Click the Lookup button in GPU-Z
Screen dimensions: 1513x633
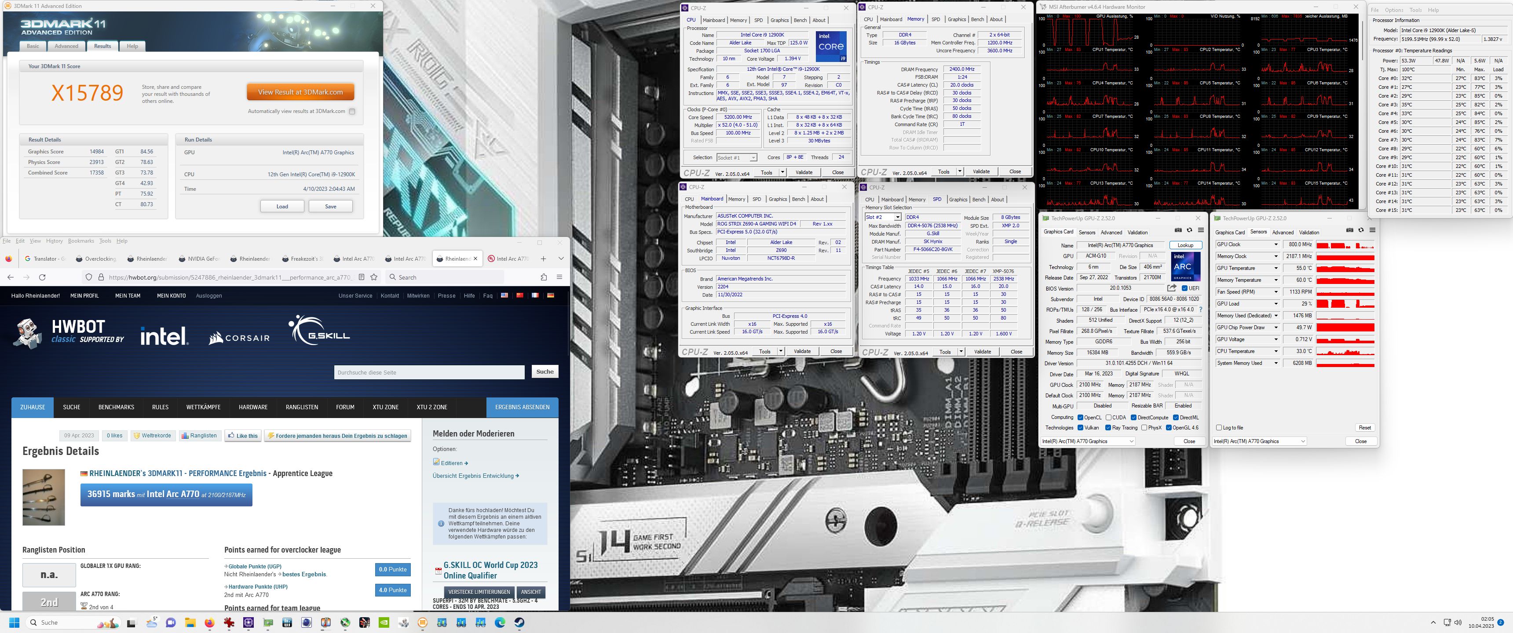pyautogui.click(x=1185, y=245)
